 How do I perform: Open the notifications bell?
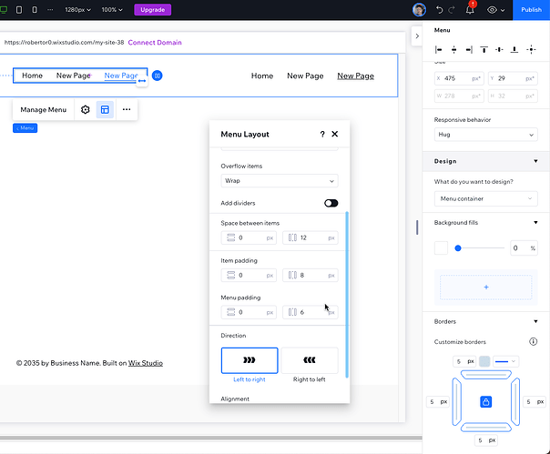tap(470, 9)
